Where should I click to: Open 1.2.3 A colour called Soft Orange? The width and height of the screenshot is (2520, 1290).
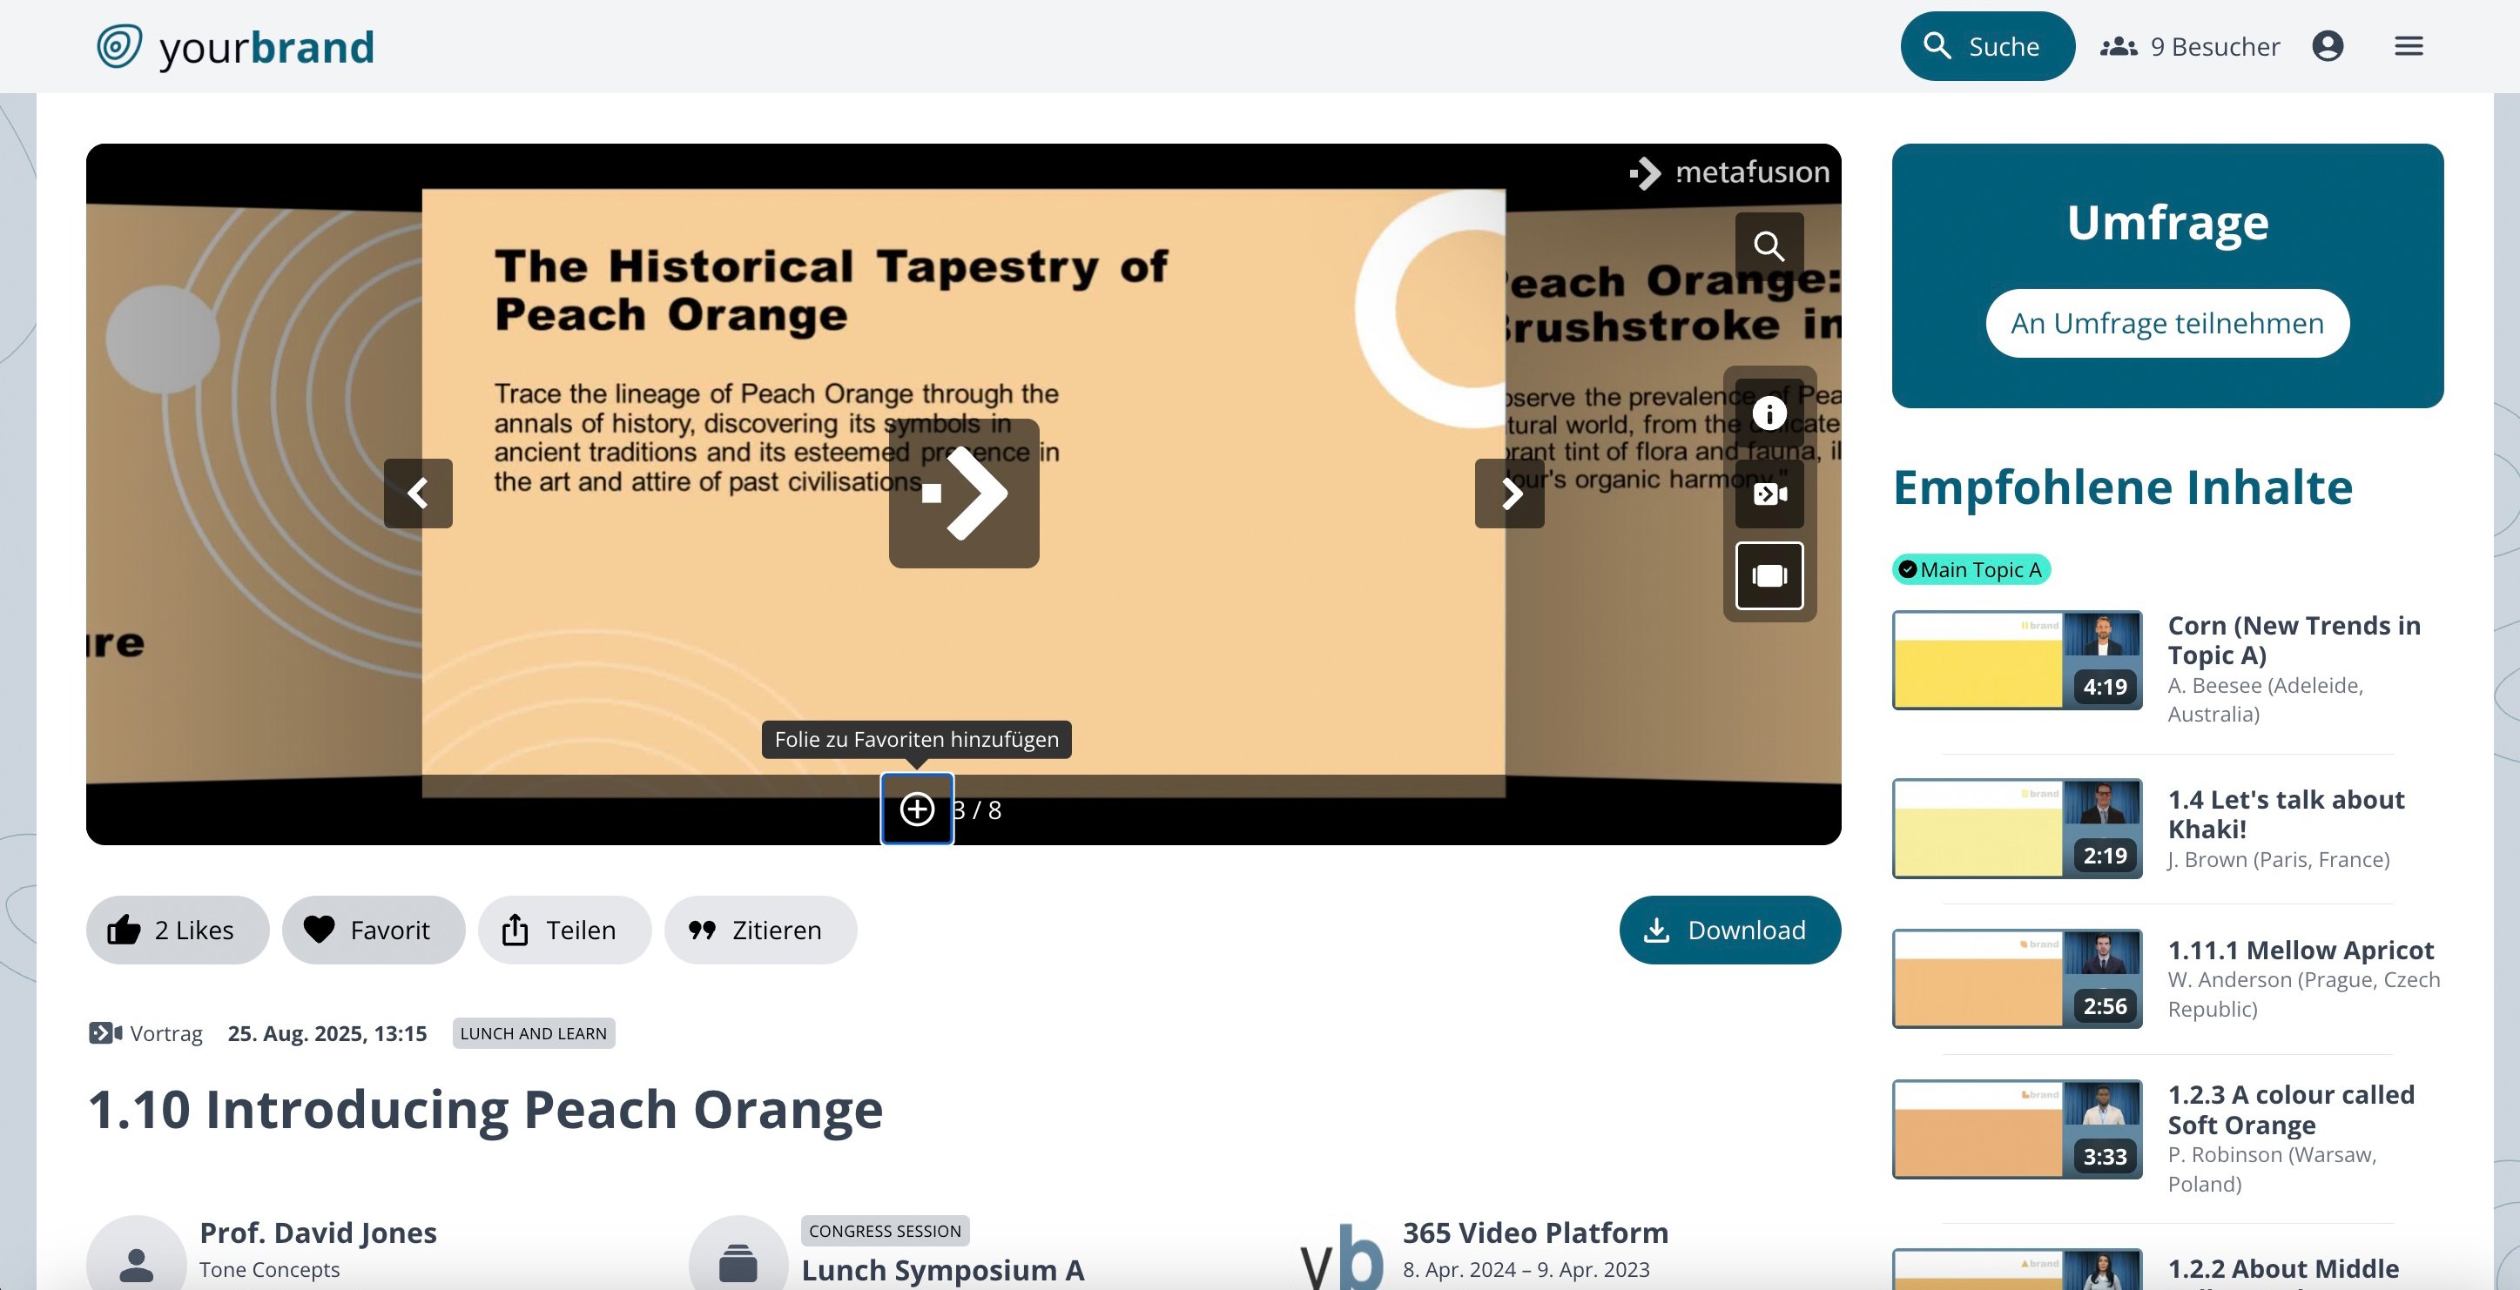click(2291, 1109)
